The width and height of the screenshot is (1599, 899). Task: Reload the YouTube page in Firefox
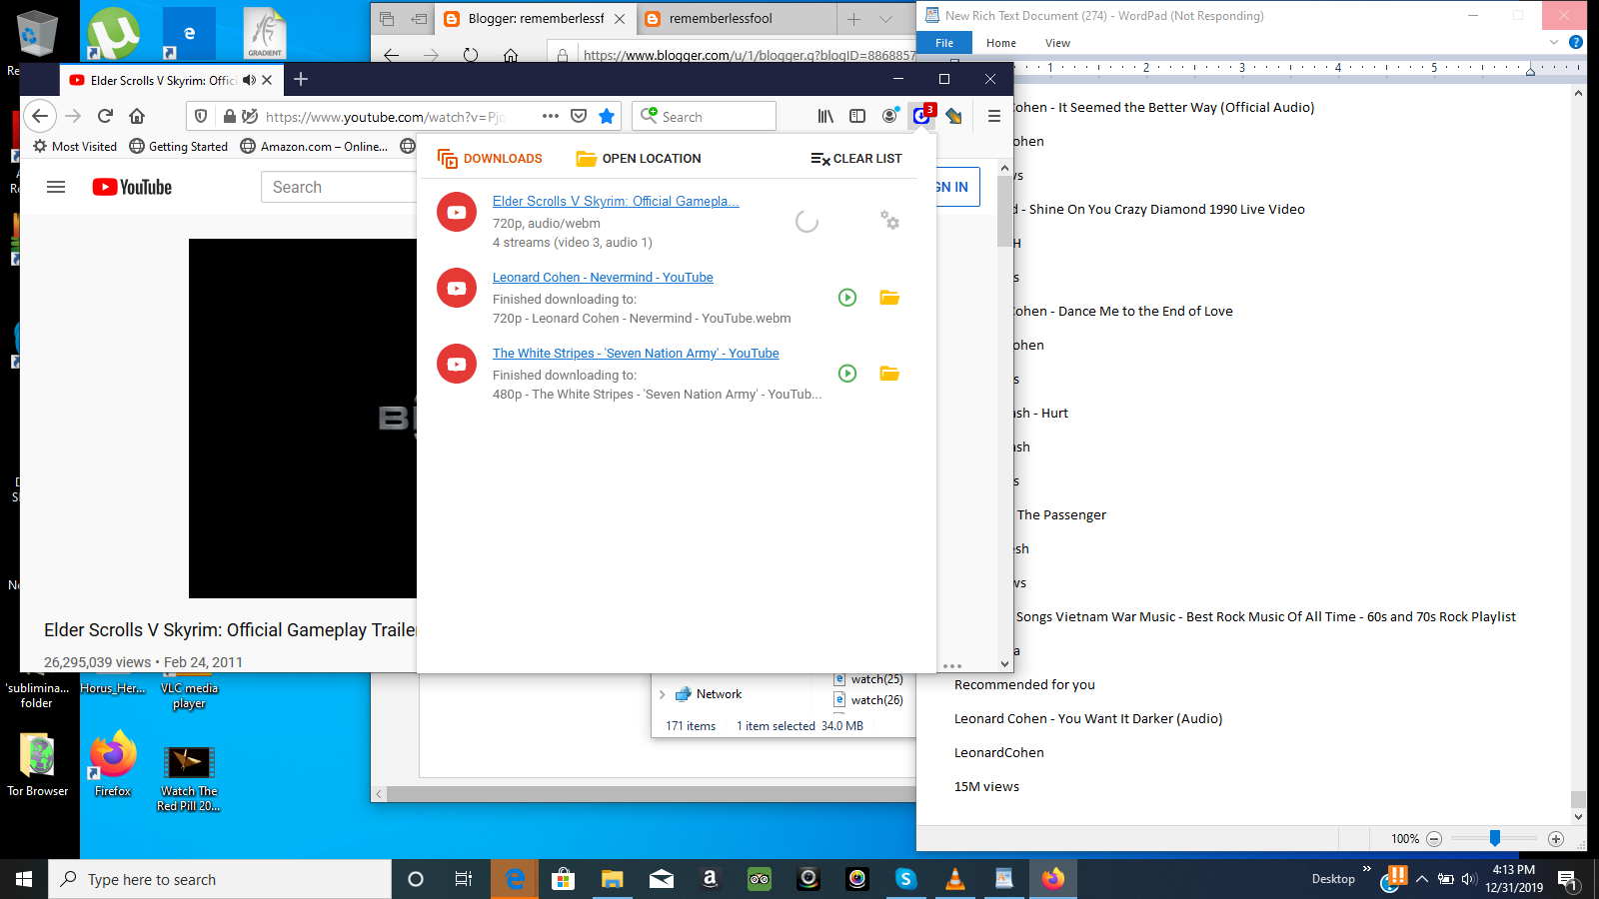(105, 116)
